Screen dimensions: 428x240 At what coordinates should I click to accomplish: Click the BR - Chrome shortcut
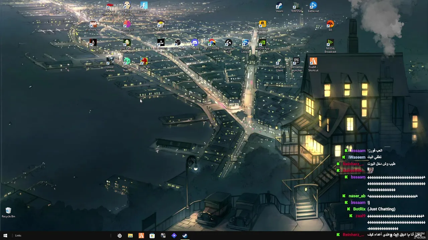(x=212, y=45)
